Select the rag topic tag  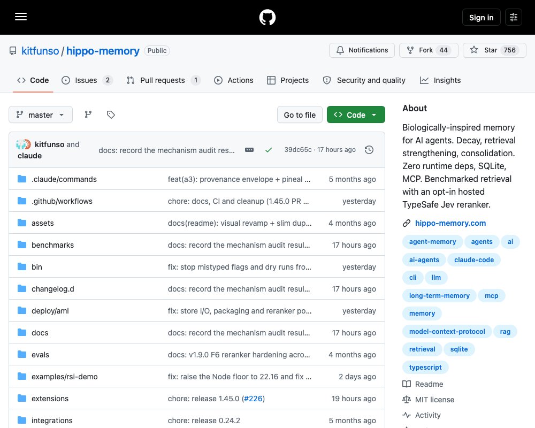point(505,331)
